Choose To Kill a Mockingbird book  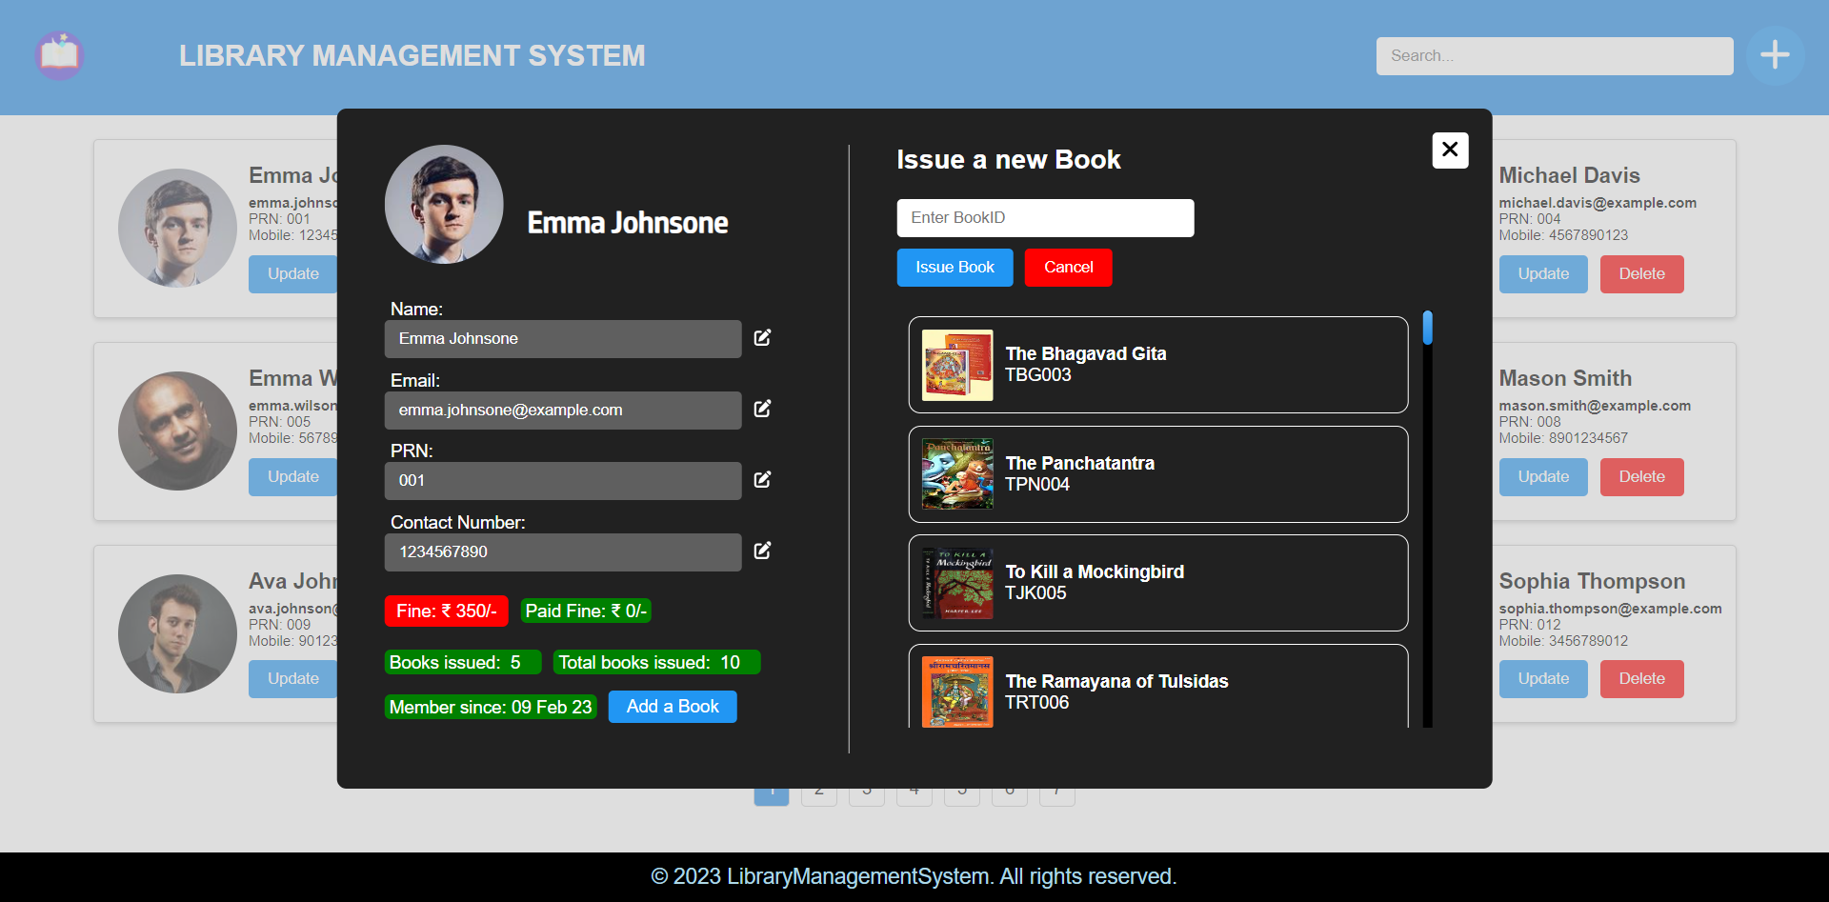pyautogui.click(x=1157, y=583)
